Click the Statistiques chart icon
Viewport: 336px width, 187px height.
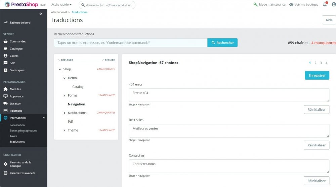(5, 70)
